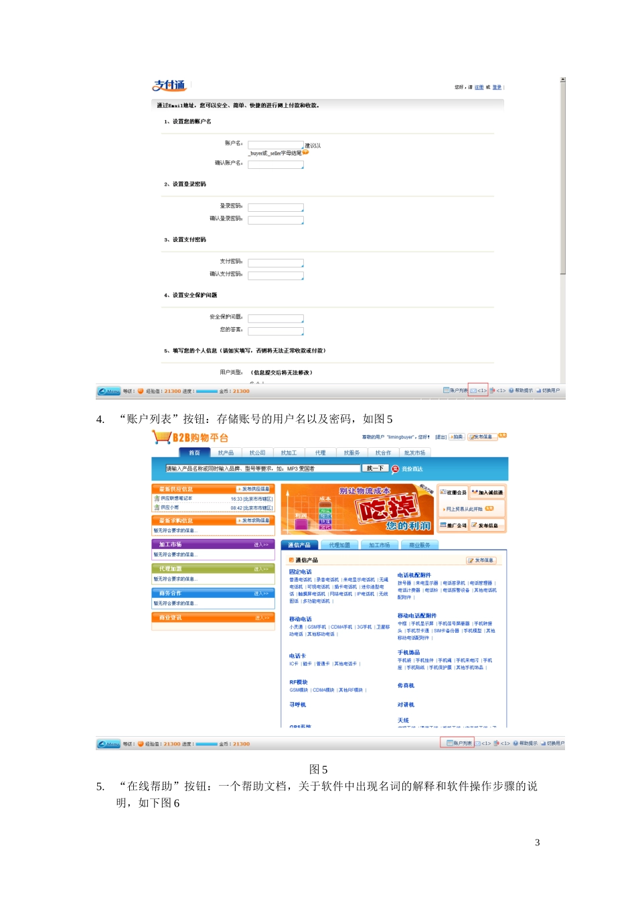Click the 等级 level badge under the 支付通 screenshot
The image size is (636, 901).
pos(141,391)
